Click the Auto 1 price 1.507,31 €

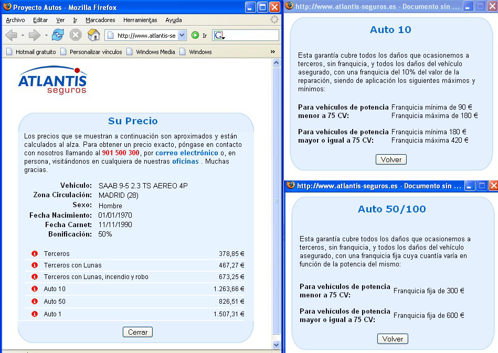(229, 314)
